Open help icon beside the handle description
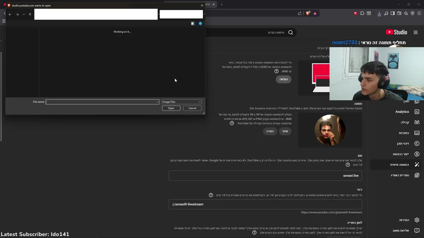Viewport: 424px width, 238px height. tap(211, 195)
